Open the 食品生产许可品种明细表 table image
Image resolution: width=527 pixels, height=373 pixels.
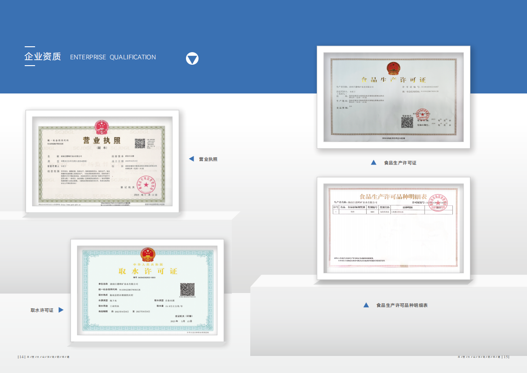click(394, 228)
